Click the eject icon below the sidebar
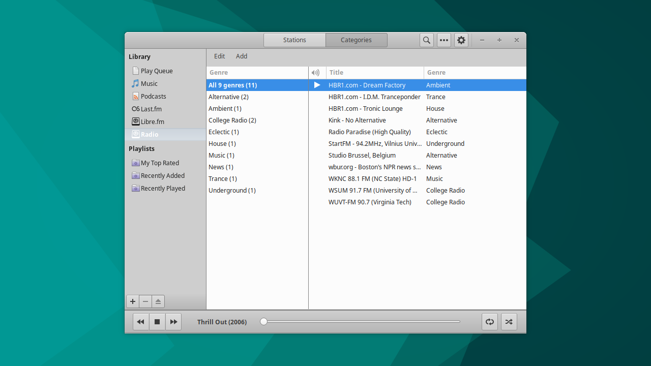This screenshot has width=651, height=366. [x=158, y=301]
